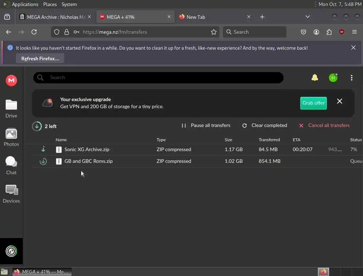This screenshot has height=276, width=363.
Task: Click the show desktop icon in bottom panel
Action: [x=4, y=272]
